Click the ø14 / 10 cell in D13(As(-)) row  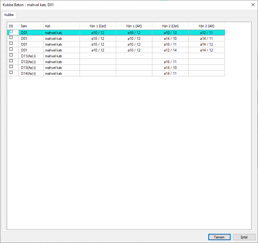pos(170,68)
